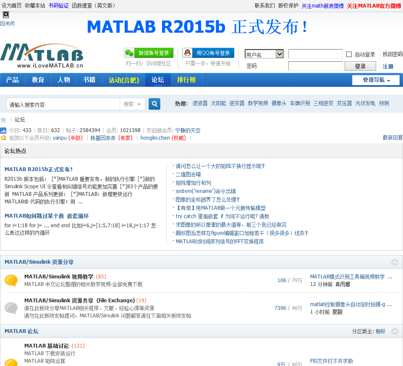
Task: Open hot topic MATLAB R2015b正式发布！
Action: (x=39, y=169)
